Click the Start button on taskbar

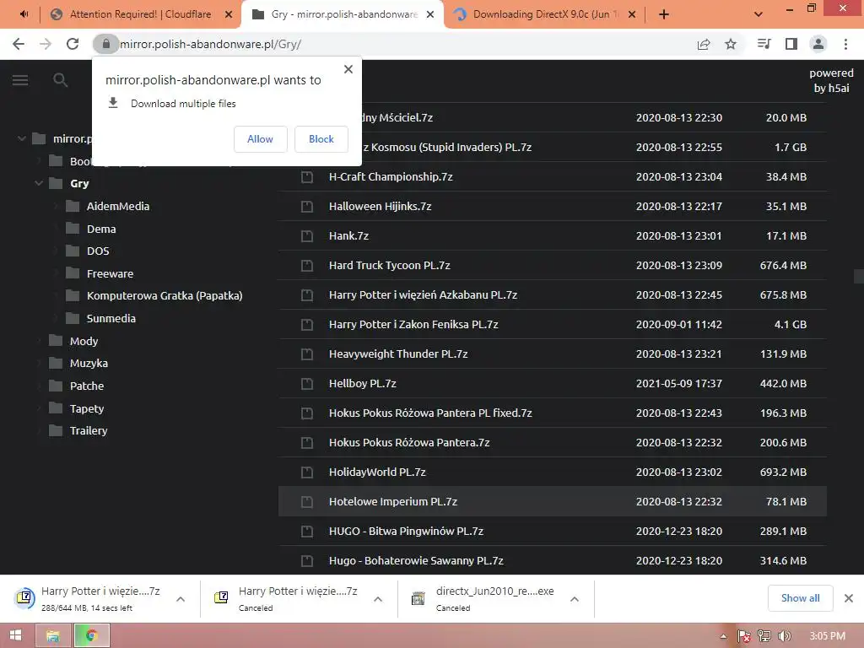[15, 635]
